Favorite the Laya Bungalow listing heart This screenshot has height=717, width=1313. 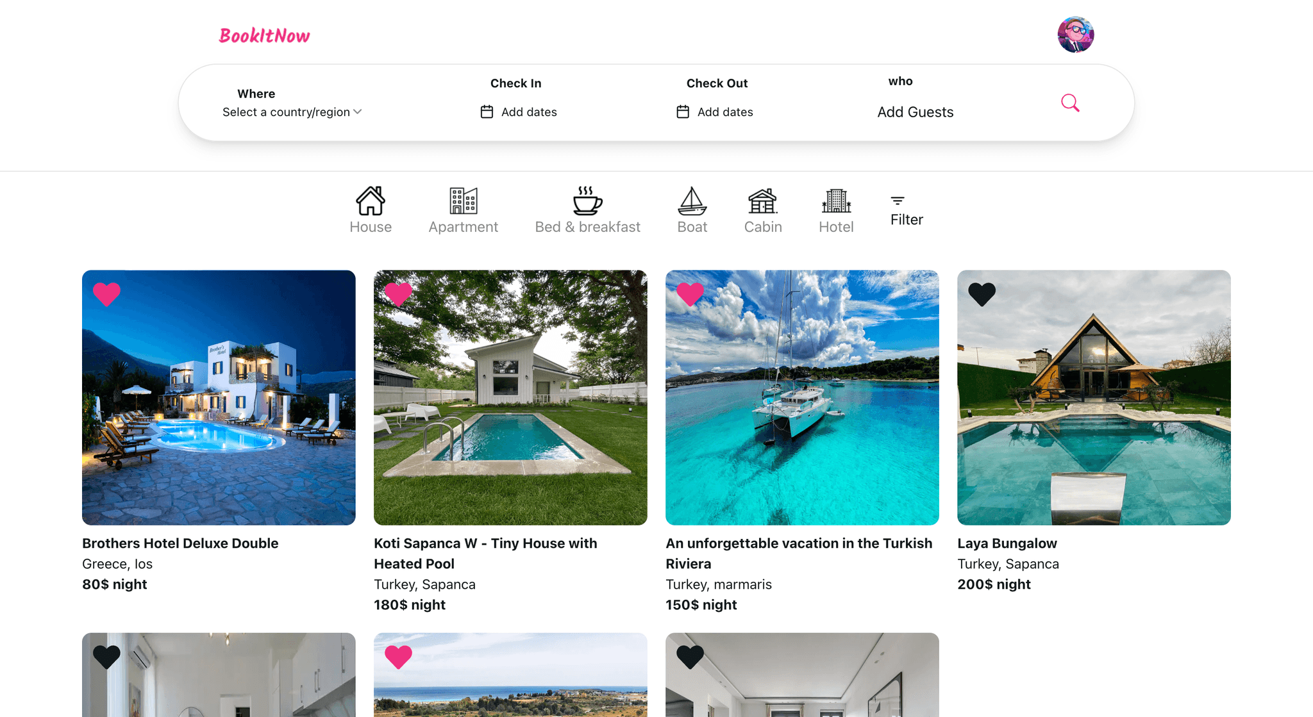coord(982,294)
